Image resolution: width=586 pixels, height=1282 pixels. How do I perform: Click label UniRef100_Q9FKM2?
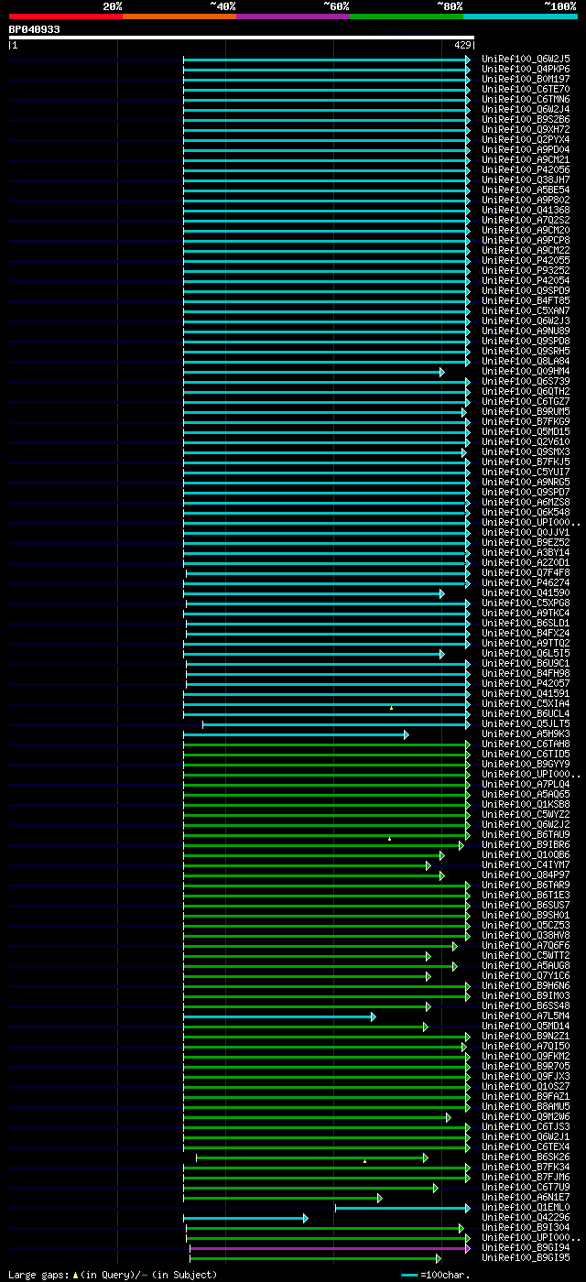(526, 1056)
